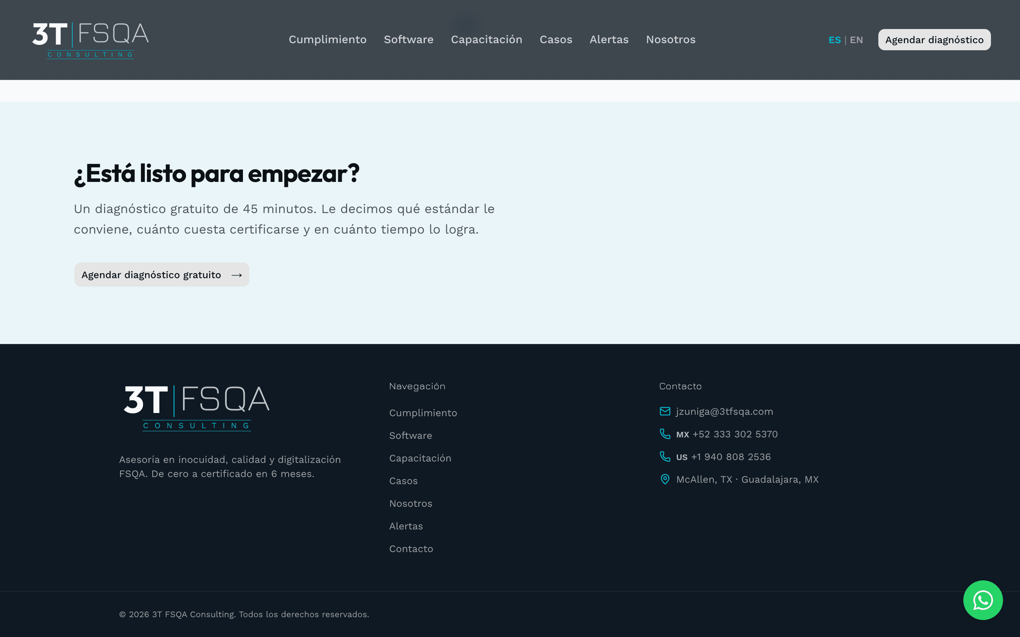1020x637 pixels.
Task: Click the envelope email icon in Contacto
Action: (665, 411)
